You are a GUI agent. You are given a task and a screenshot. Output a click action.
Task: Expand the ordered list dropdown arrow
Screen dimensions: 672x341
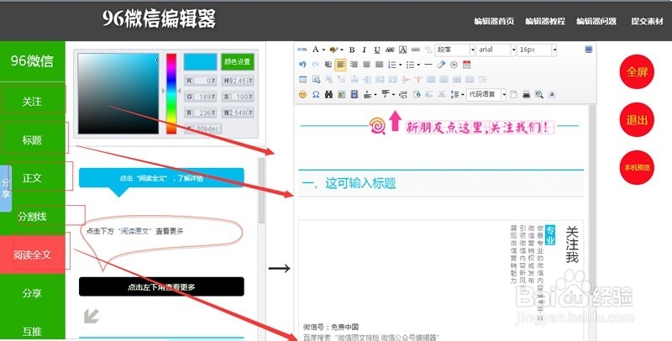click(401, 65)
